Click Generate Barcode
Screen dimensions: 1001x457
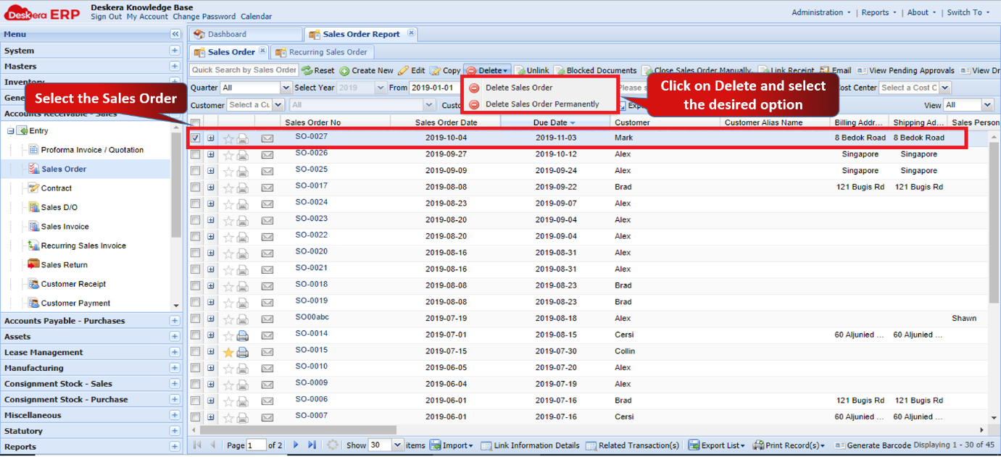pos(873,445)
